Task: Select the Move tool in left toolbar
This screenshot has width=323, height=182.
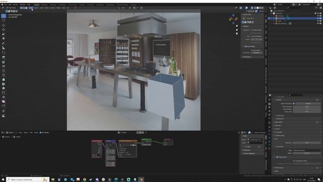Action: click(x=4, y=25)
